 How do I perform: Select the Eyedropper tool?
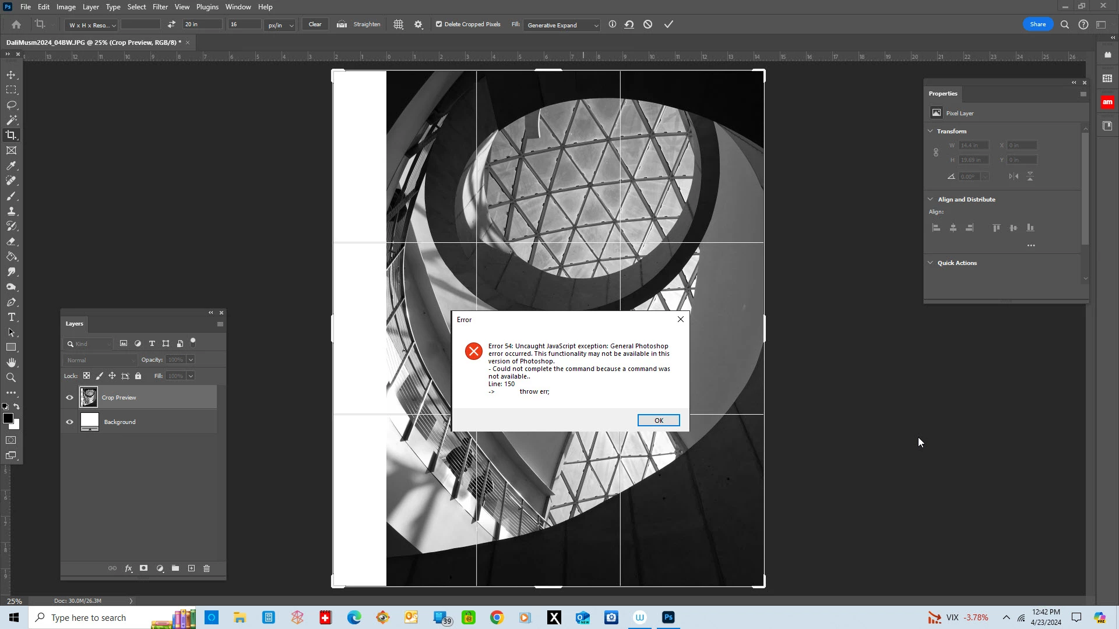tap(11, 165)
